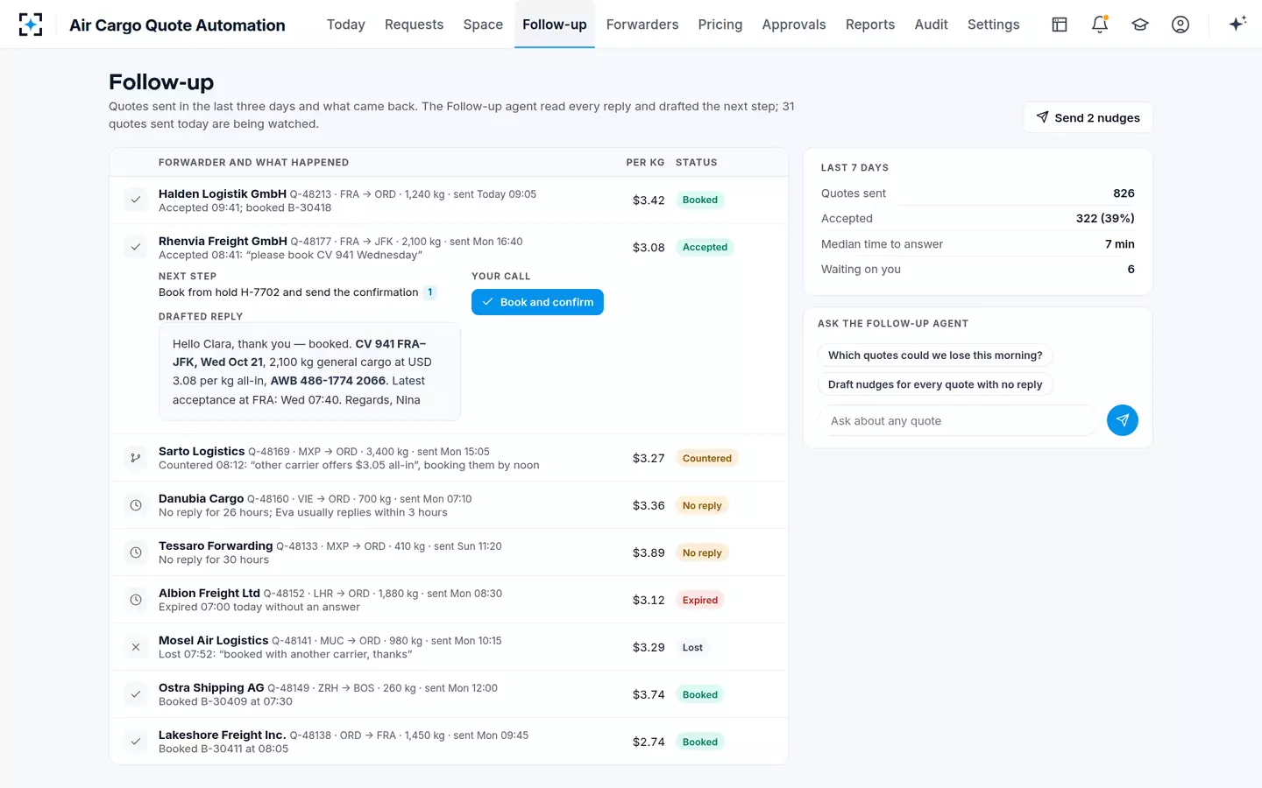Open the Approvals tab
The image size is (1262, 788).
(794, 25)
